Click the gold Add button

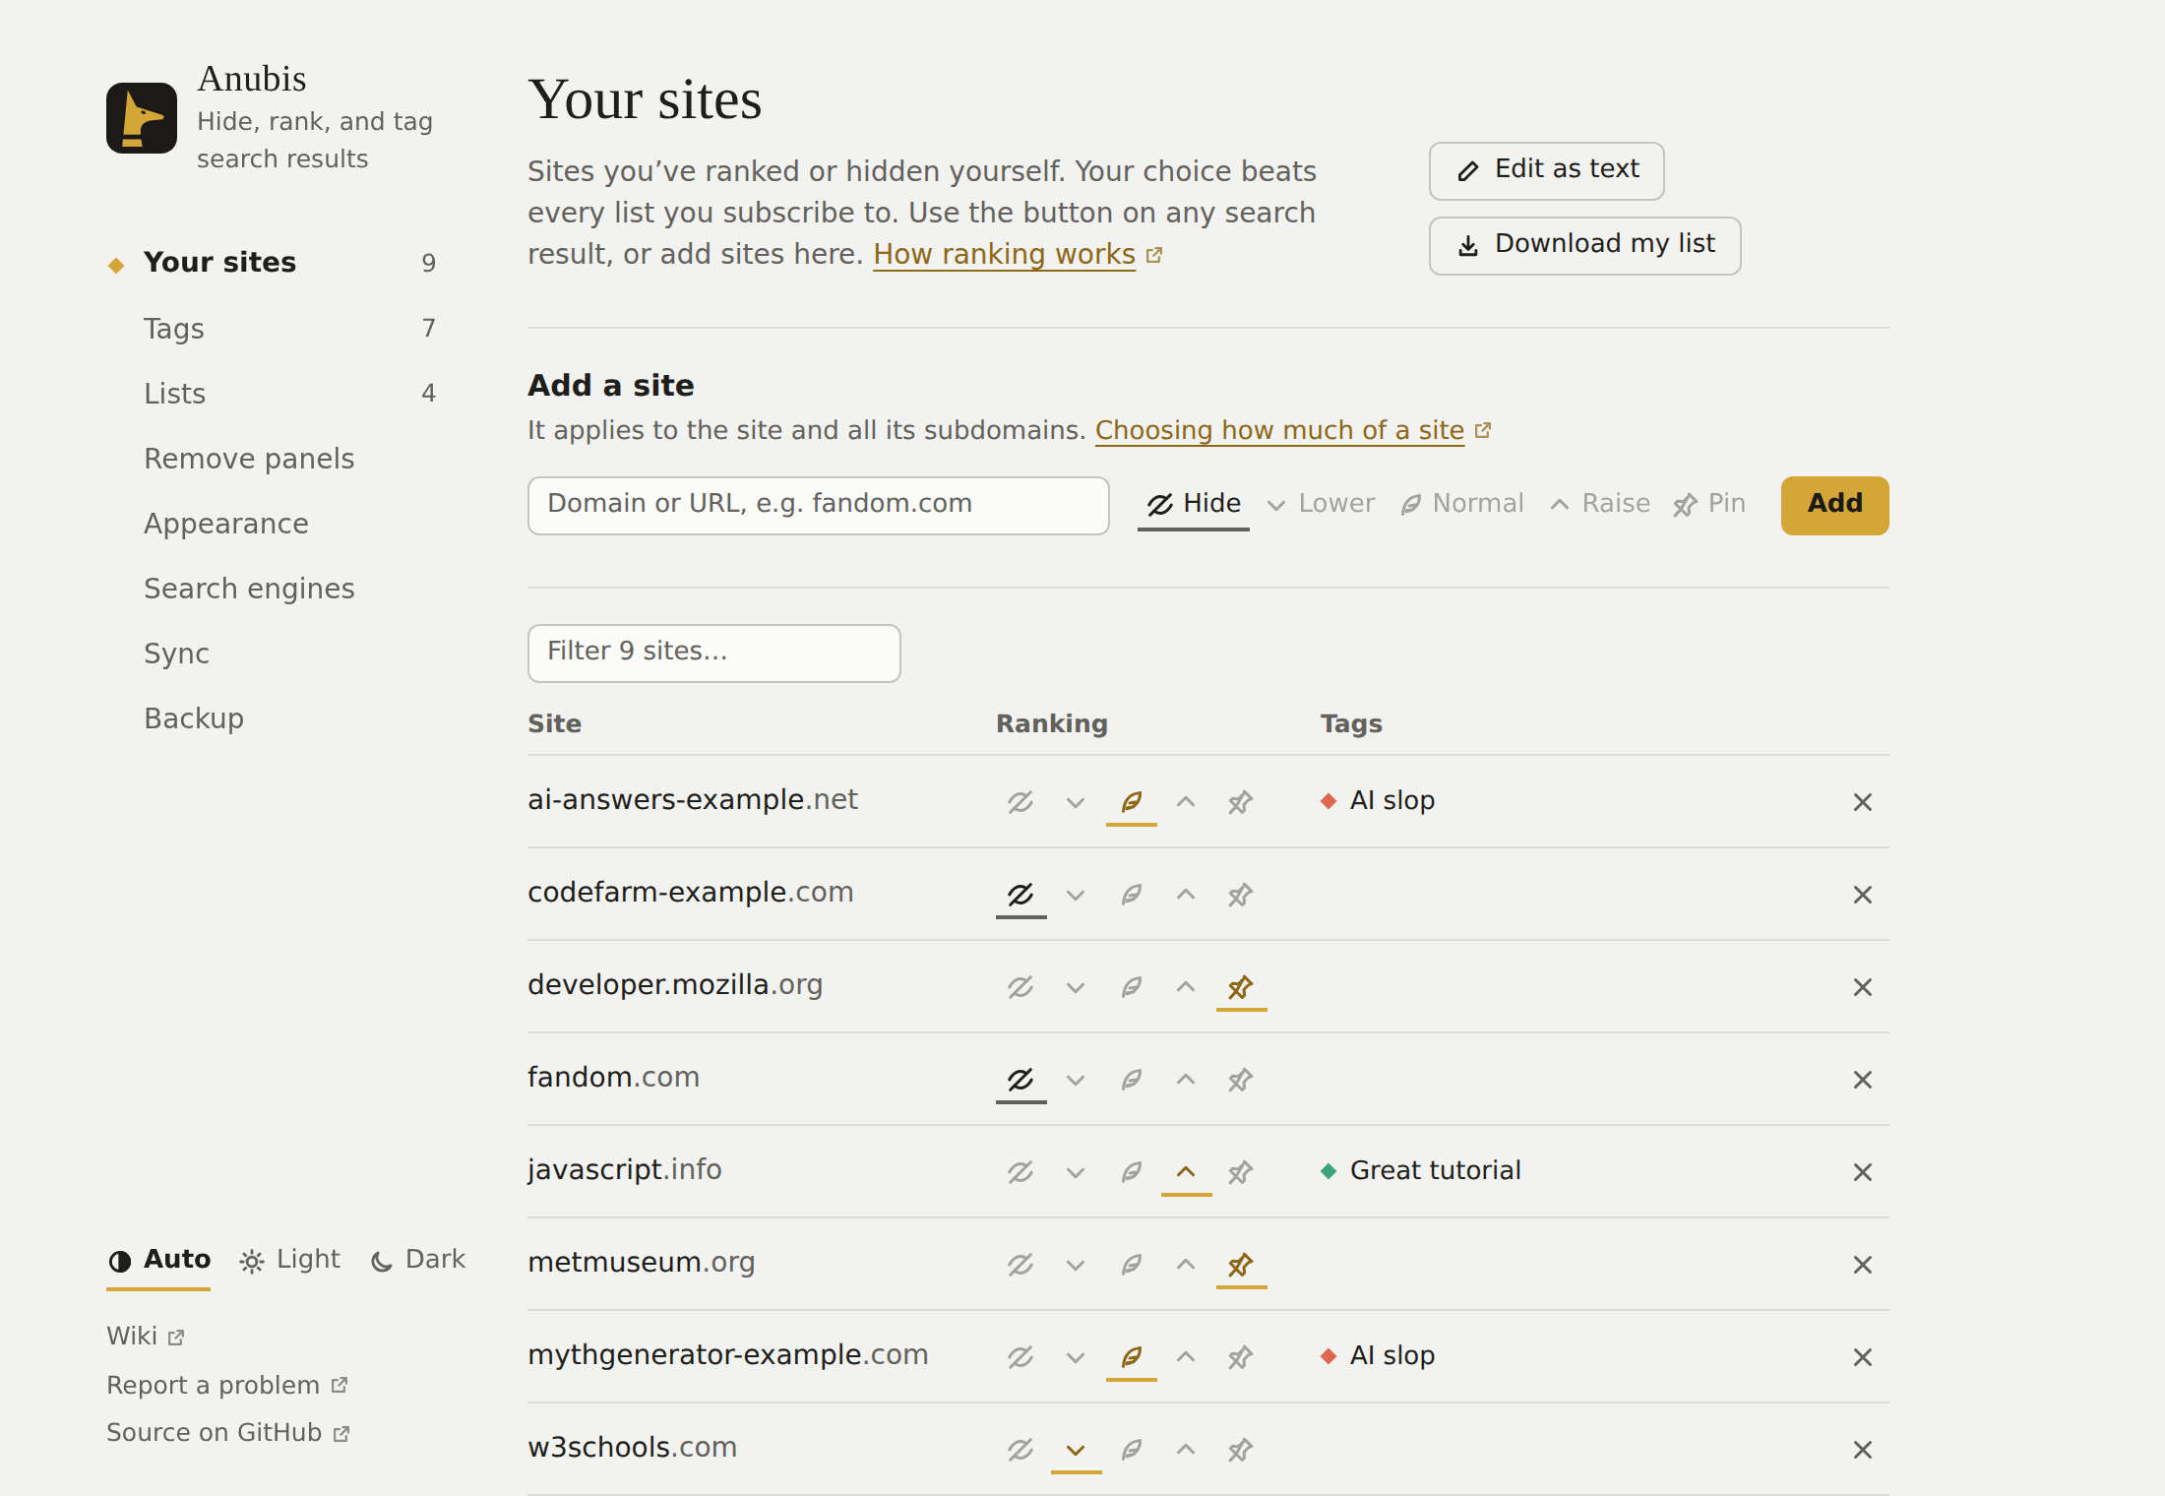[1834, 505]
